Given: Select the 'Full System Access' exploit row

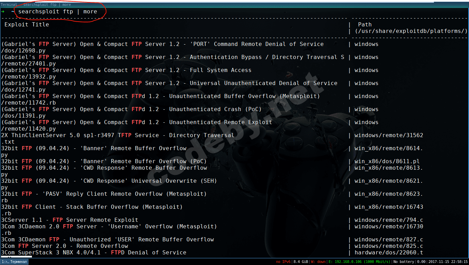Looking at the screenshot, I should click(126, 70).
